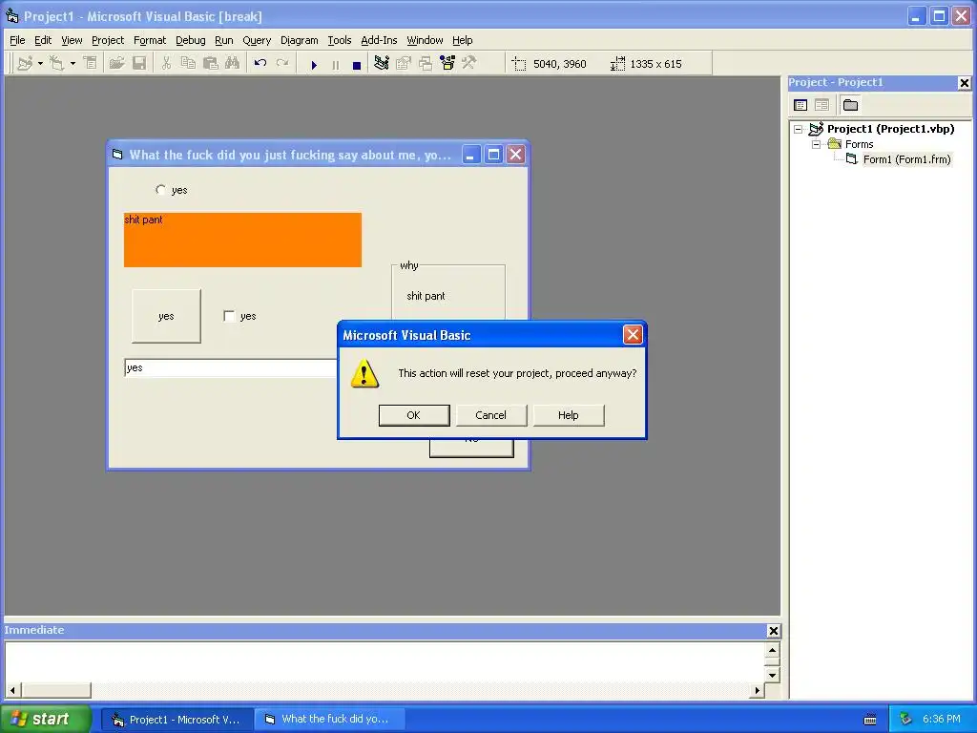Click the Save Project floppy icon
Image resolution: width=977 pixels, height=733 pixels.
point(139,64)
